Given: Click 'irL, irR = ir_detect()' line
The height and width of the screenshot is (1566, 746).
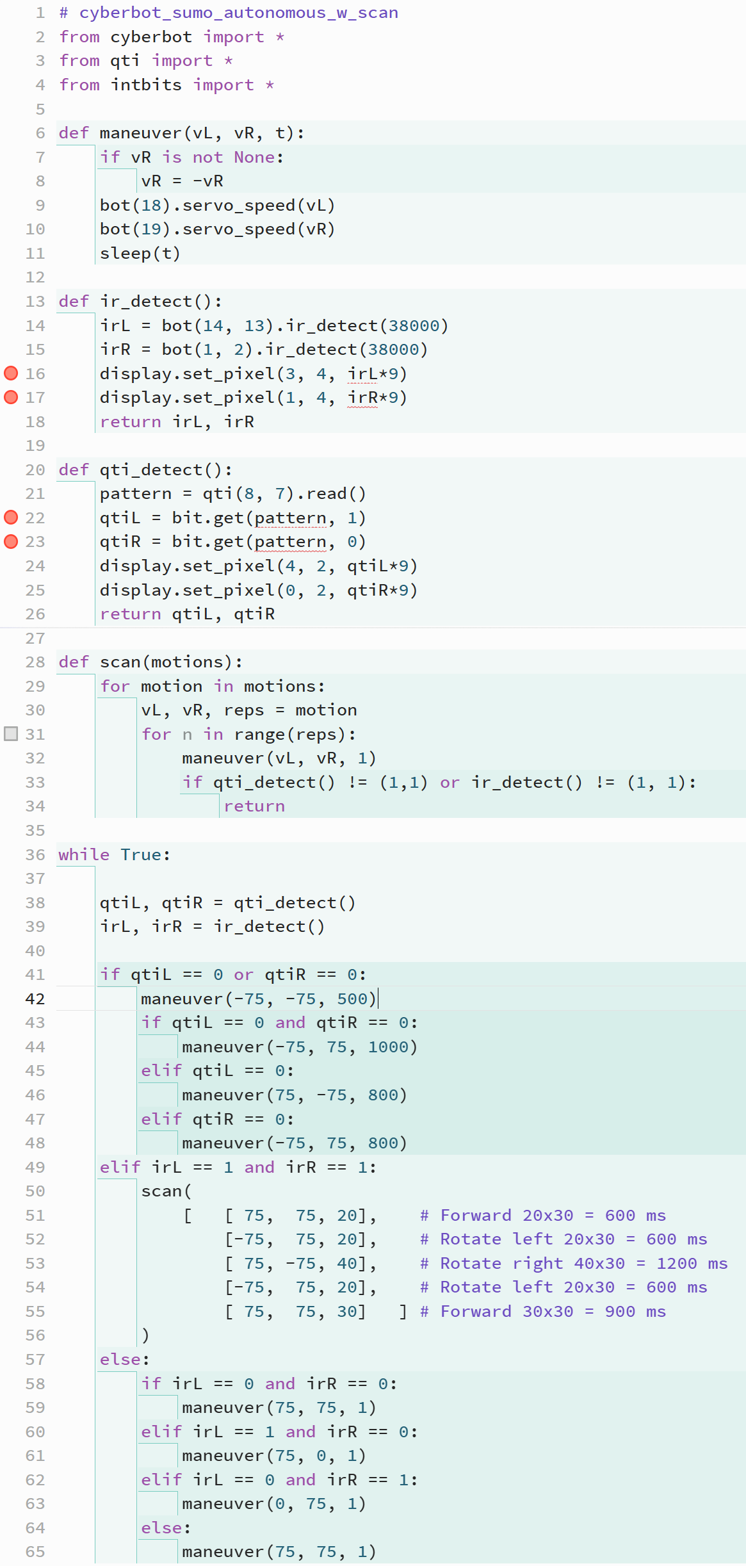Looking at the screenshot, I should (212, 927).
